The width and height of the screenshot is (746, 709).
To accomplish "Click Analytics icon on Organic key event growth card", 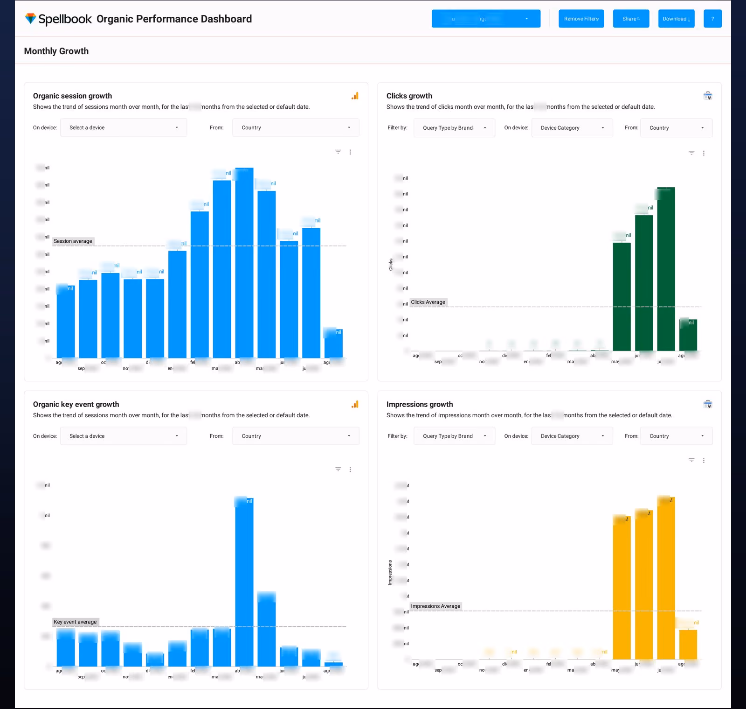I will coord(355,404).
